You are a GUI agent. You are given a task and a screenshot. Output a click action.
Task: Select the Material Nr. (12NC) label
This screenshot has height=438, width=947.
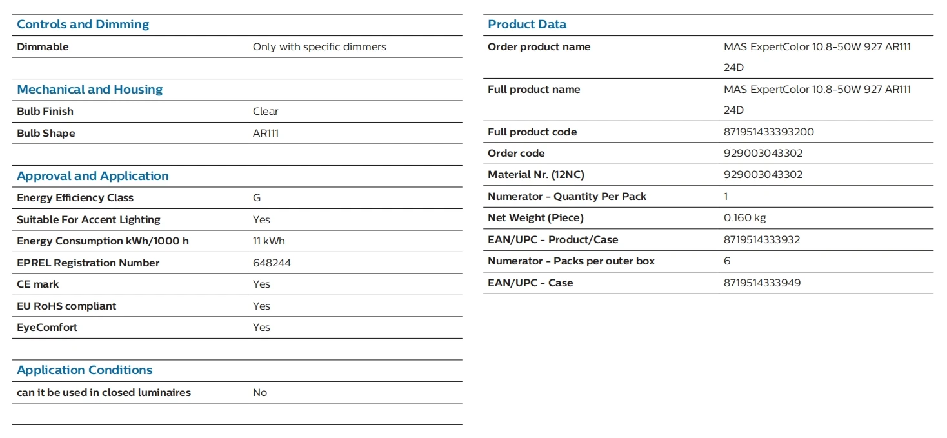pyautogui.click(x=535, y=175)
